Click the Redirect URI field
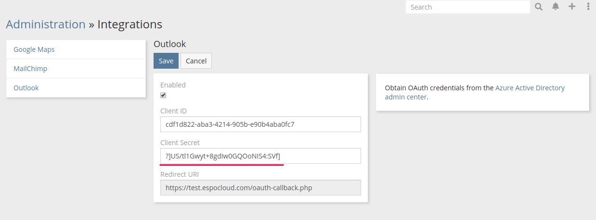The height and width of the screenshot is (220, 596). click(x=260, y=188)
